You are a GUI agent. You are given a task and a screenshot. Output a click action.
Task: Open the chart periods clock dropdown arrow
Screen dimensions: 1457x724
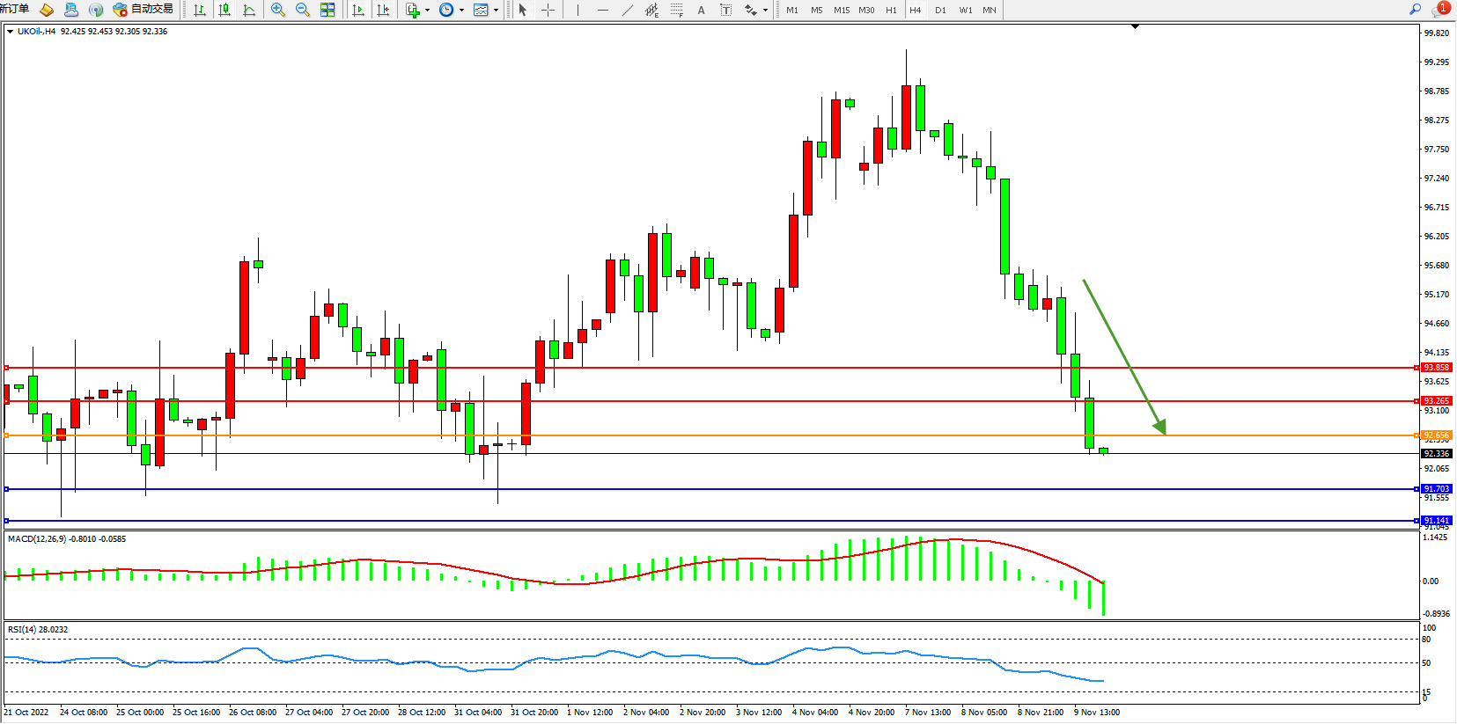pyautogui.click(x=461, y=11)
